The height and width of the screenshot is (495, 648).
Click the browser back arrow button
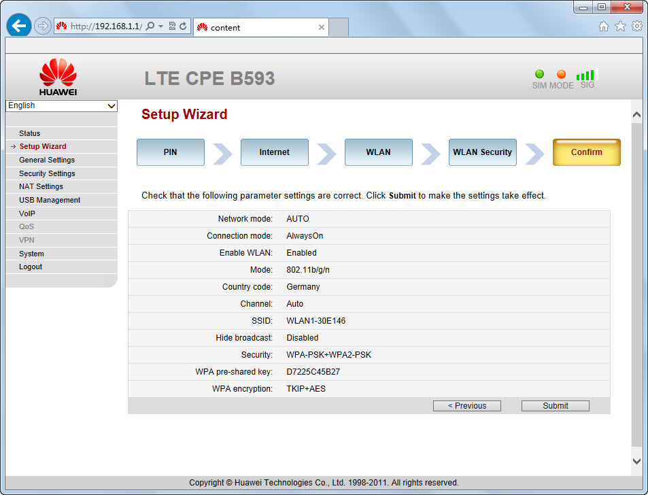pos(19,26)
